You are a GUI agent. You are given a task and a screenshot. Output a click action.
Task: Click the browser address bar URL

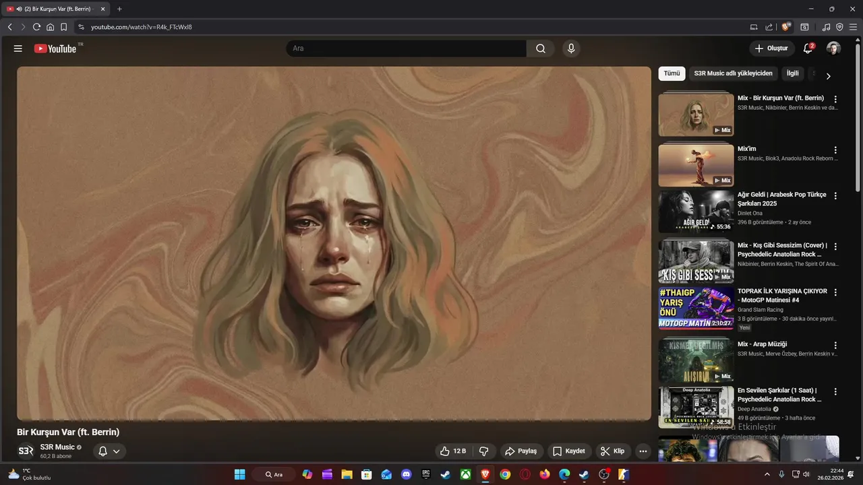coord(142,27)
